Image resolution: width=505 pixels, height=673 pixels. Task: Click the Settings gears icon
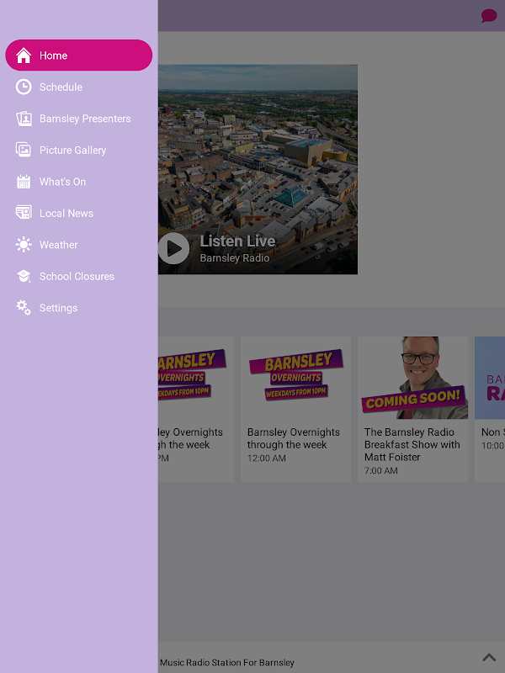(24, 308)
